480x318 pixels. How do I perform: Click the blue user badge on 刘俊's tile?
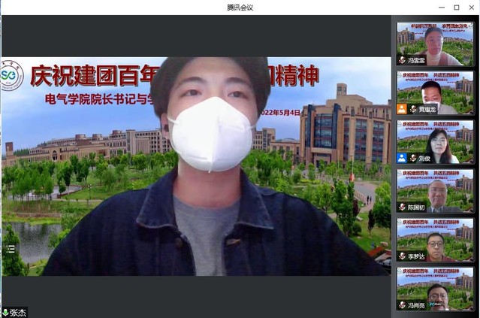[401, 158]
